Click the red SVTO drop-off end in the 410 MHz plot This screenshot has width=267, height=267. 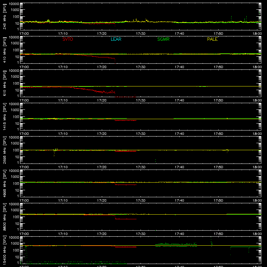tap(115, 61)
